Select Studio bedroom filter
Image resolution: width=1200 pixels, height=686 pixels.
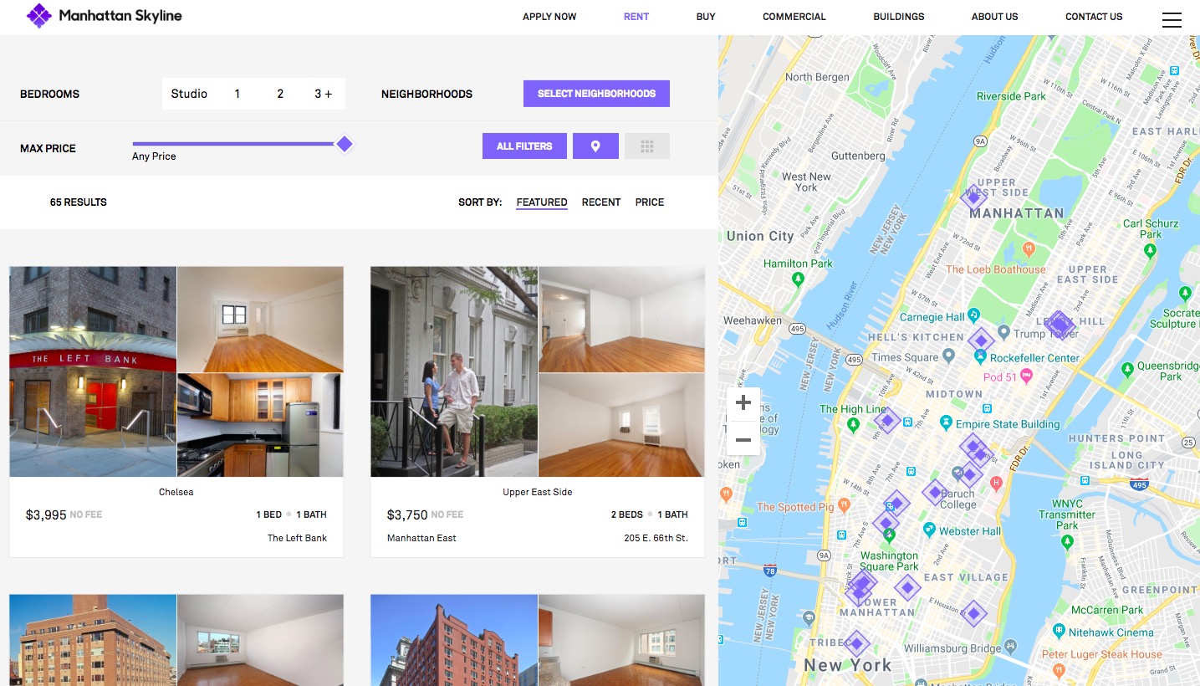point(189,94)
